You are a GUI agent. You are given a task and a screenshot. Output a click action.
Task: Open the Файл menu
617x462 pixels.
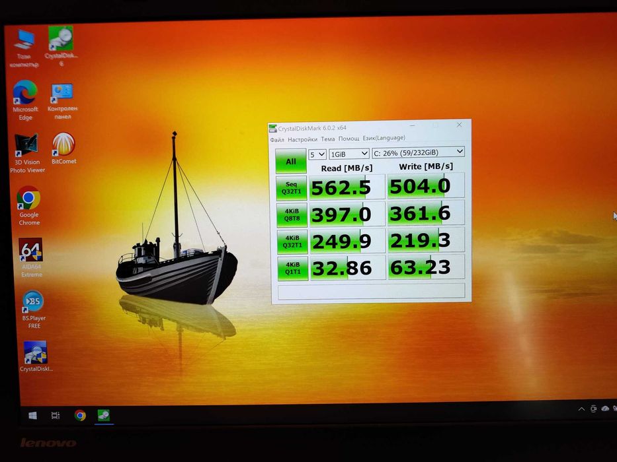[x=277, y=139]
